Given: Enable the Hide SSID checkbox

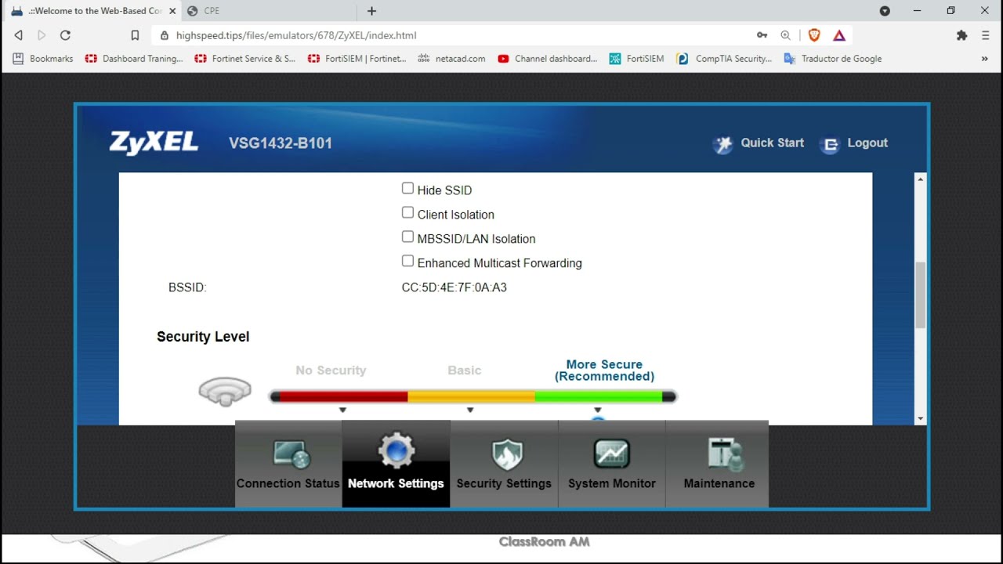Looking at the screenshot, I should coord(407,188).
